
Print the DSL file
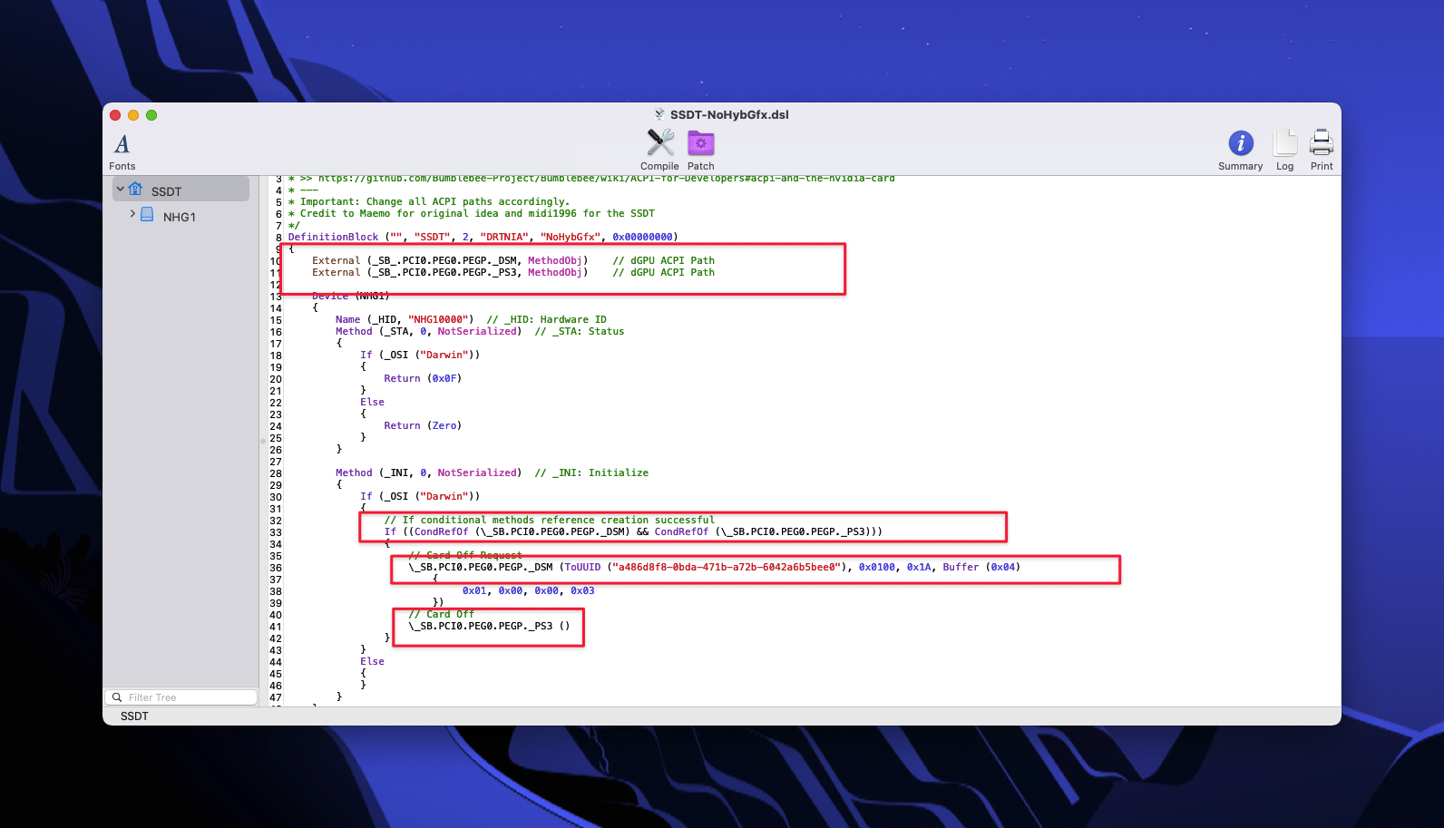pos(1322,143)
